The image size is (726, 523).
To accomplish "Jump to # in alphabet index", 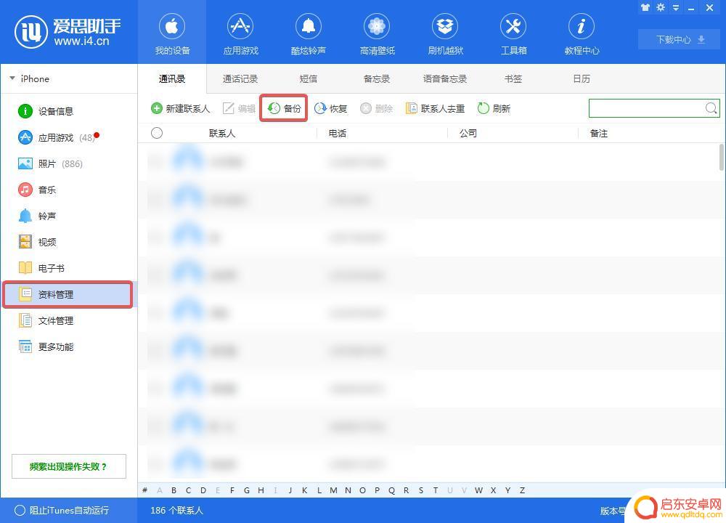I will click(145, 490).
